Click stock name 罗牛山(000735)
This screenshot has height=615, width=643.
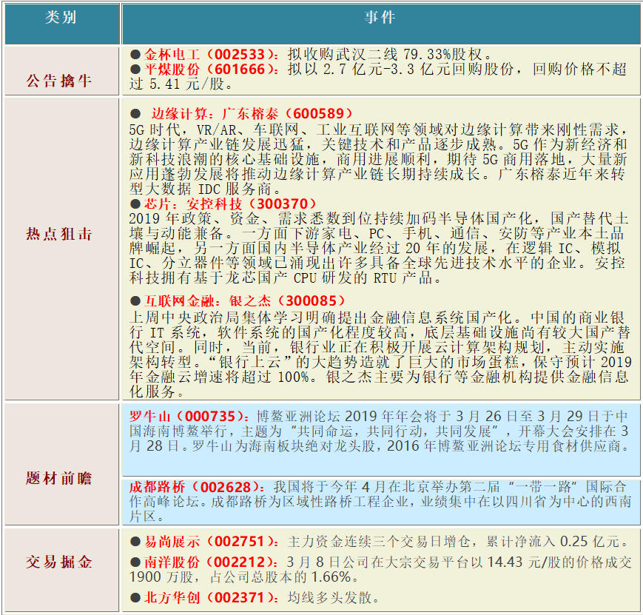point(189,417)
